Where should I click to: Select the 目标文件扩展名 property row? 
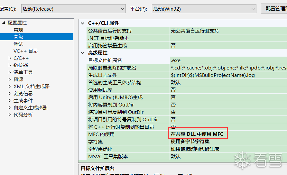[x=128, y=60]
